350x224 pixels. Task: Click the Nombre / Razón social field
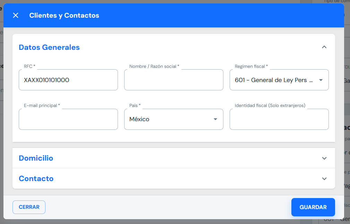pos(173,80)
